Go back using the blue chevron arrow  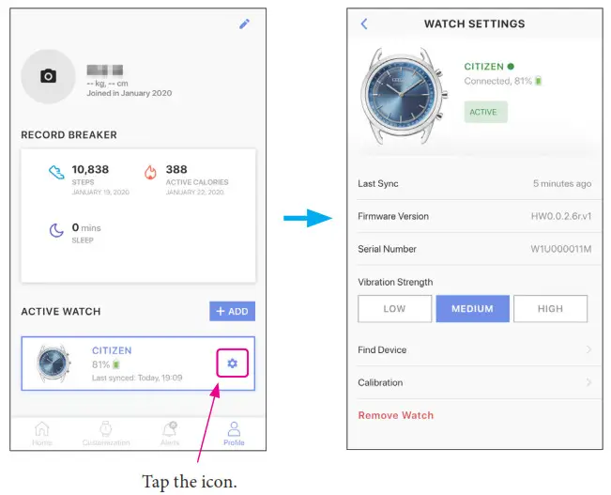tap(364, 23)
